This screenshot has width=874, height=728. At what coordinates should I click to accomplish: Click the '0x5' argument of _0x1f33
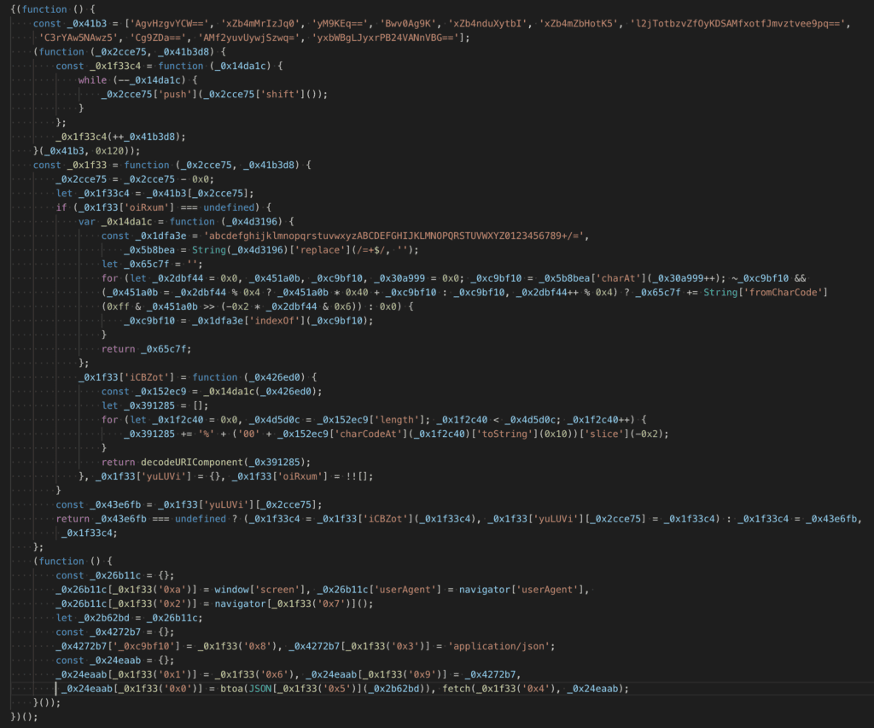[x=341, y=689]
